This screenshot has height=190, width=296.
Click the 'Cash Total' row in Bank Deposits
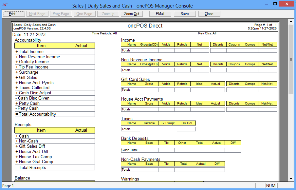(x=181, y=150)
